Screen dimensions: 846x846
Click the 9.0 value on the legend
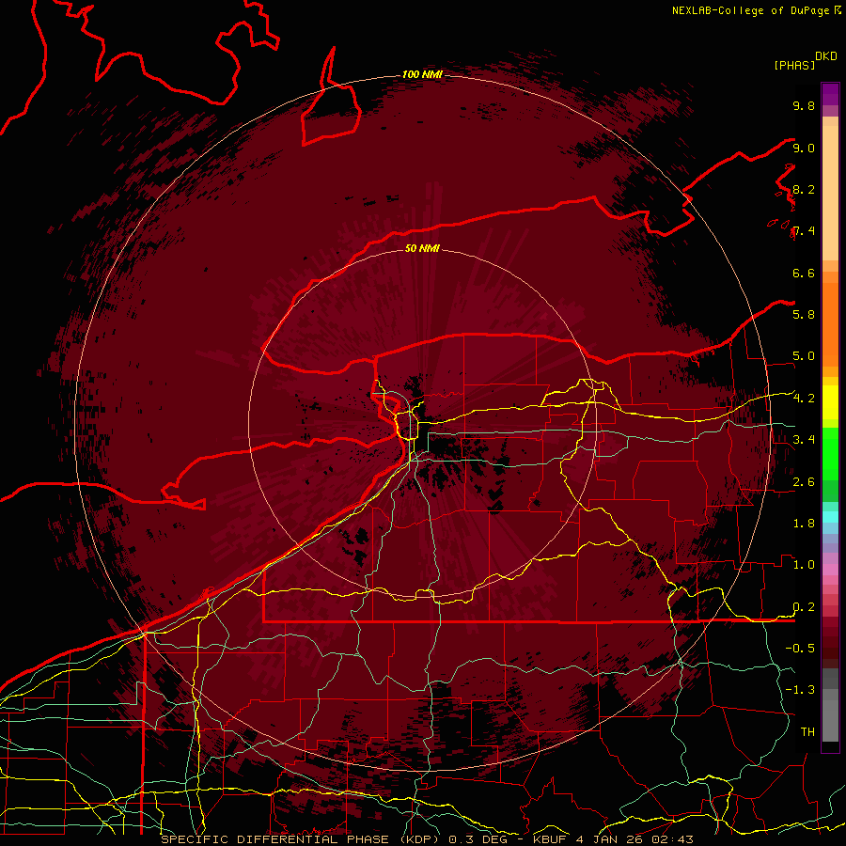804,149
